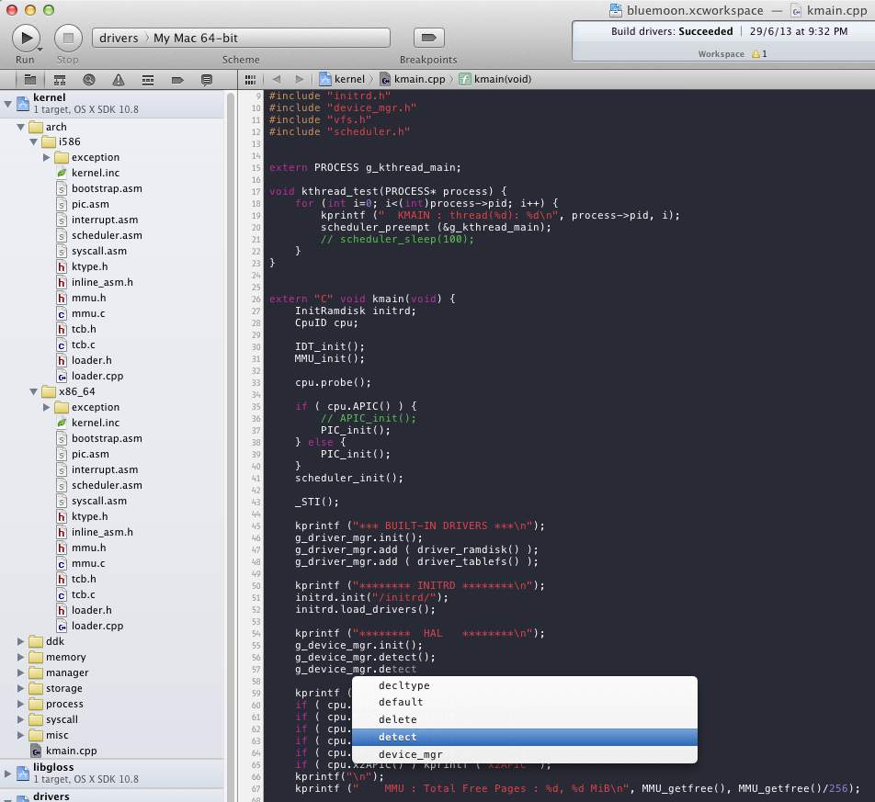Image resolution: width=875 pixels, height=802 pixels.
Task: Go forward in editor history
Action: [x=300, y=79]
